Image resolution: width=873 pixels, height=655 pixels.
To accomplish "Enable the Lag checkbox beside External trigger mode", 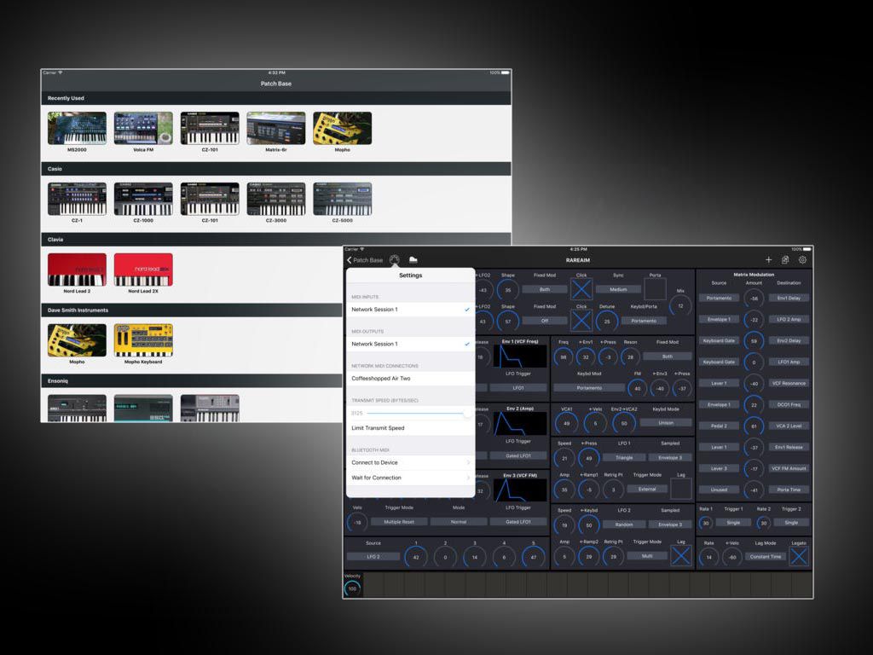I will (x=680, y=489).
